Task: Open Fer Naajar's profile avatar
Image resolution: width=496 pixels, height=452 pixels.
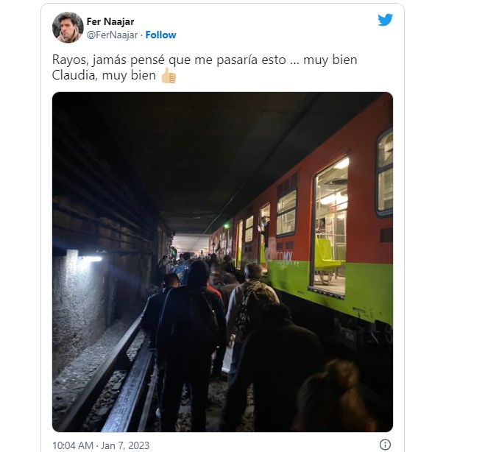Action: tap(68, 27)
